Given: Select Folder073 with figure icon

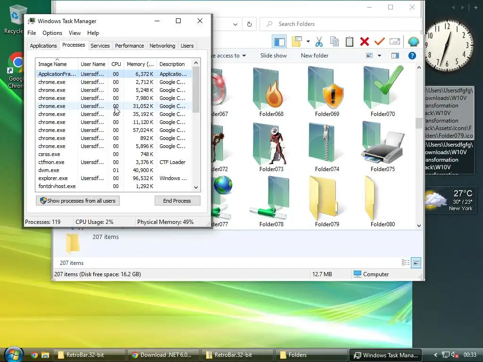Looking at the screenshot, I should point(271,147).
